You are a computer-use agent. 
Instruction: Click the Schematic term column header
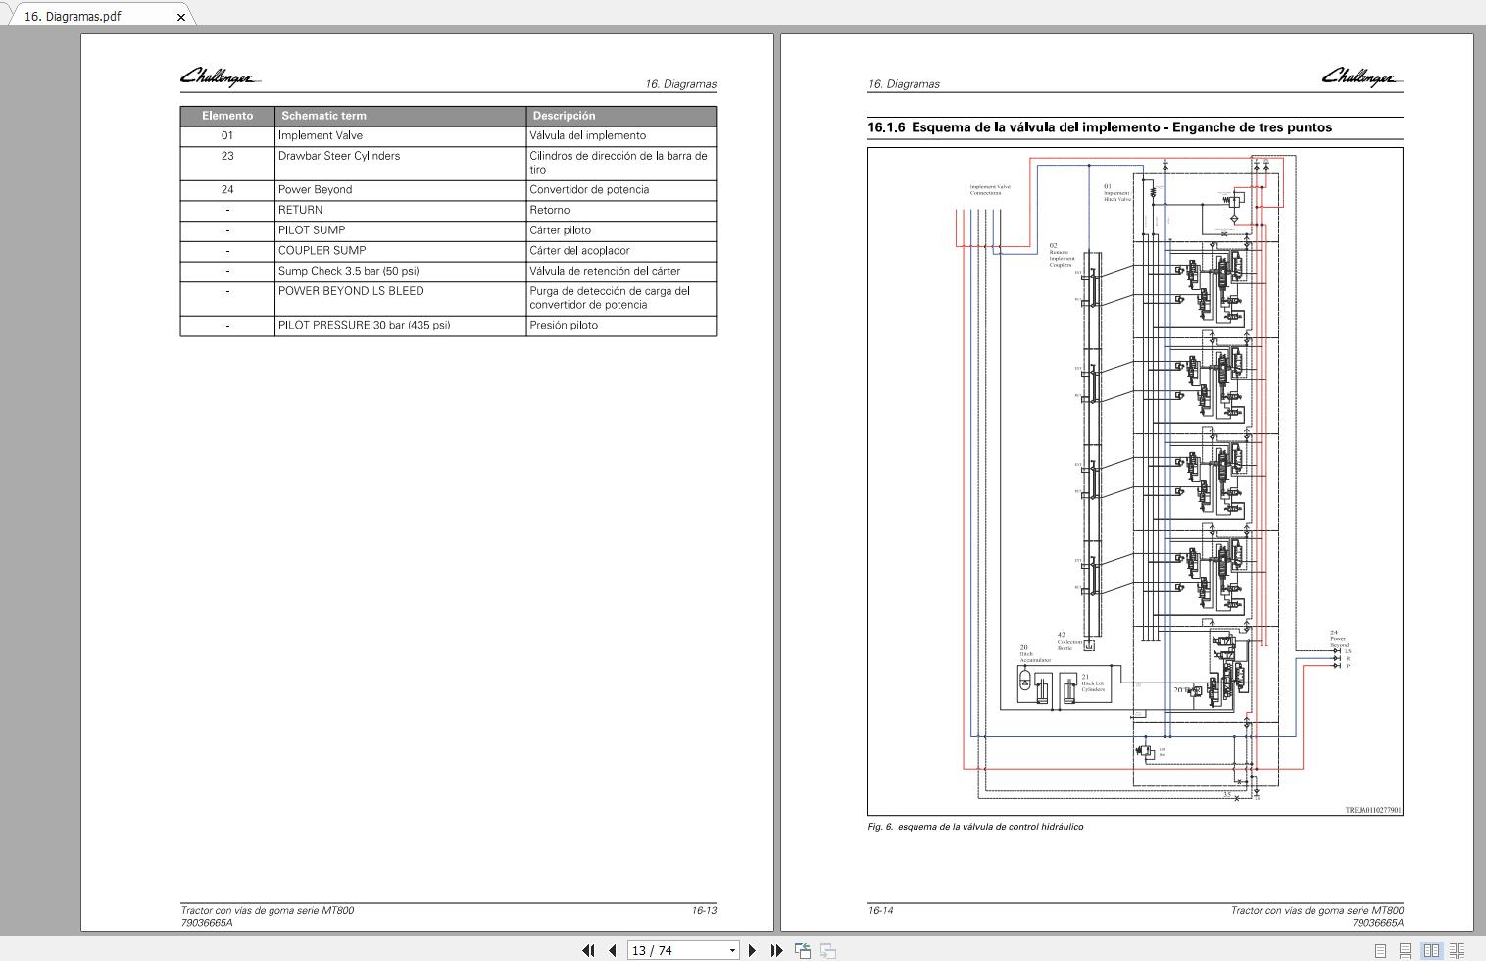(323, 116)
